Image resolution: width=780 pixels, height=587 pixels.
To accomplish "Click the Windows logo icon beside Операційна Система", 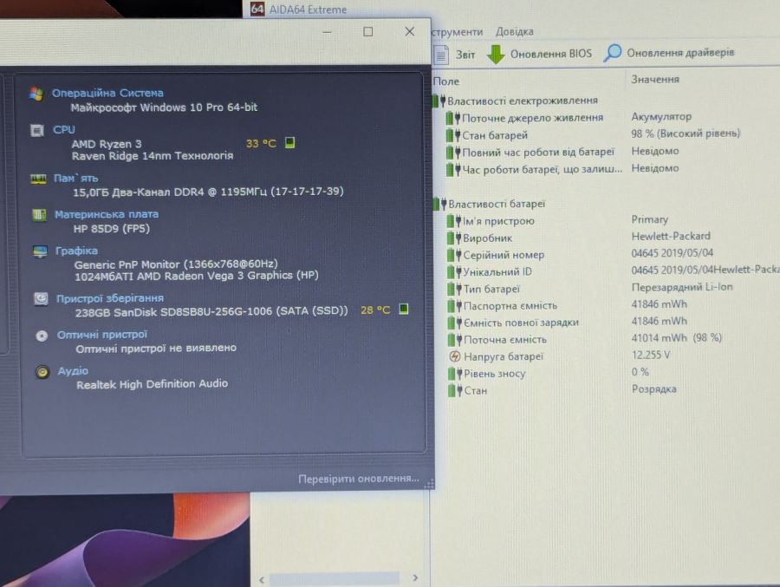I will pos(36,93).
